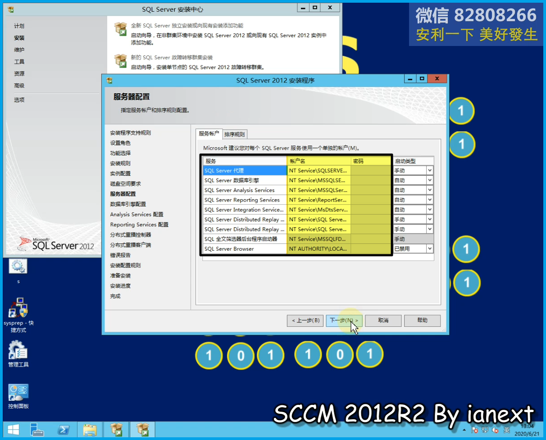This screenshot has width=546, height=440.
Task: Select 工具 in the 安装中心 sidebar
Action: 19,62
